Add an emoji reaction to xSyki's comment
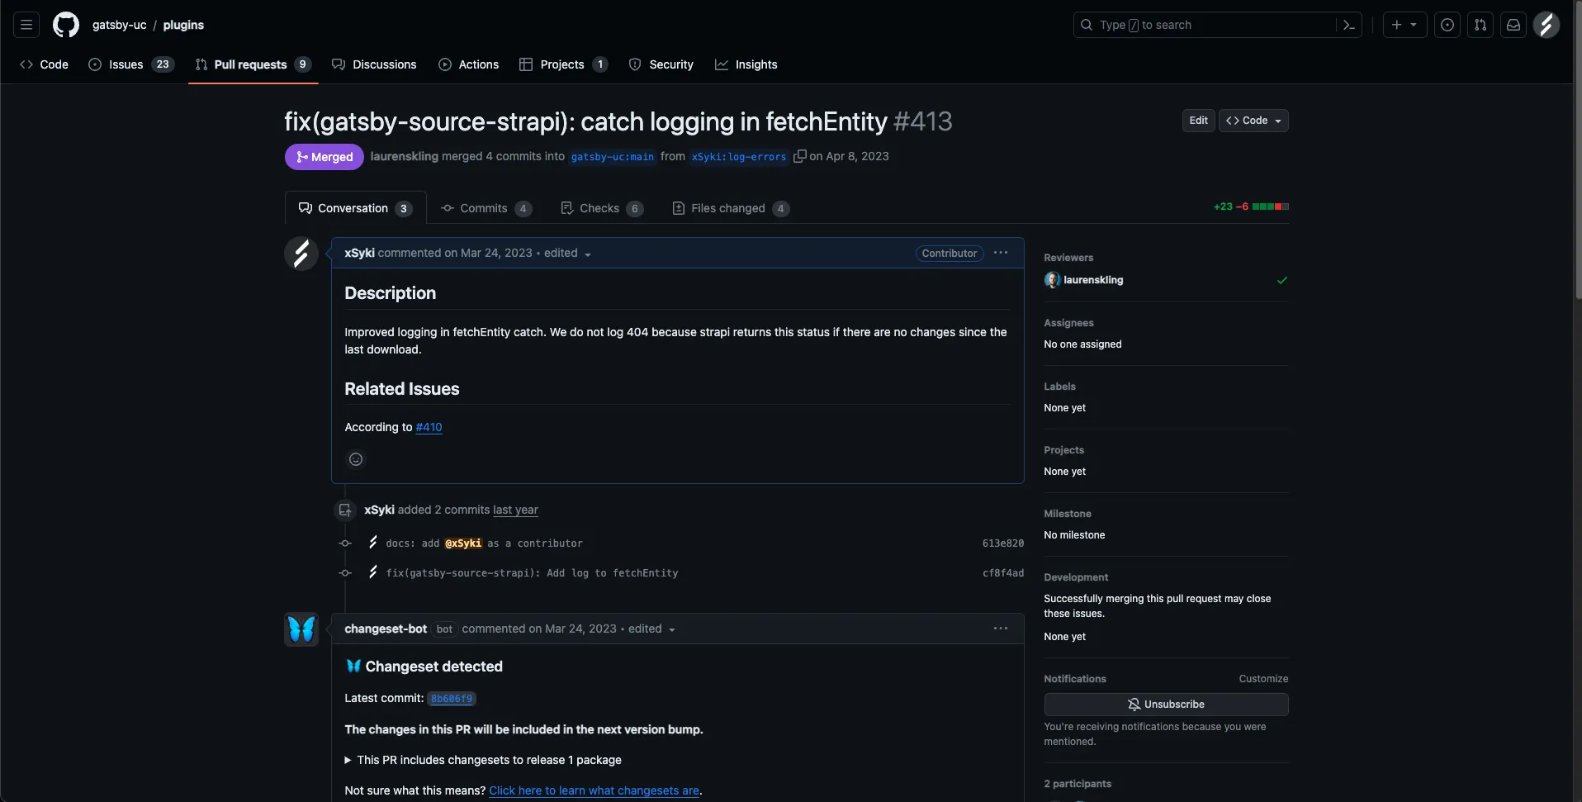Image resolution: width=1582 pixels, height=802 pixels. pyautogui.click(x=356, y=459)
